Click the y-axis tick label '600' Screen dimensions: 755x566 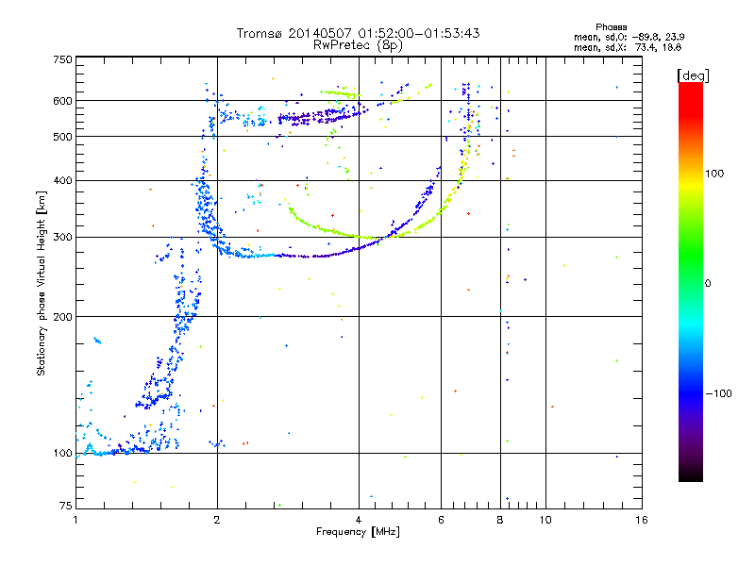[62, 101]
